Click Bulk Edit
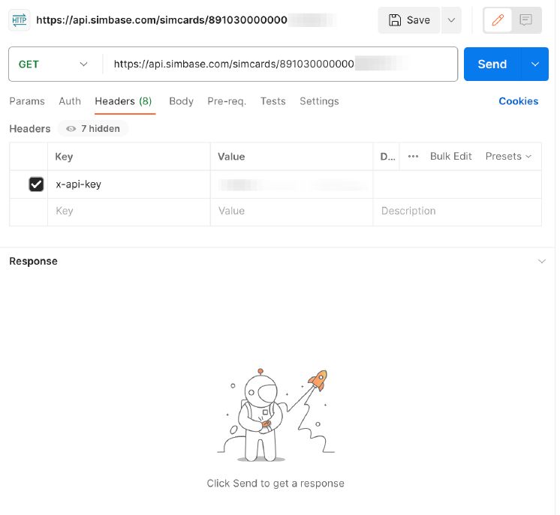Viewport: 560px width, 515px height. tap(451, 156)
